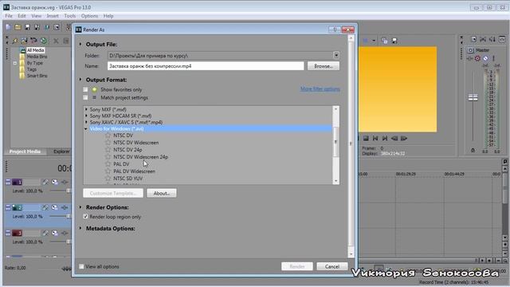Screen dimensions: 510x287
Task: Go to end in preview transport
Action: pos(385,138)
